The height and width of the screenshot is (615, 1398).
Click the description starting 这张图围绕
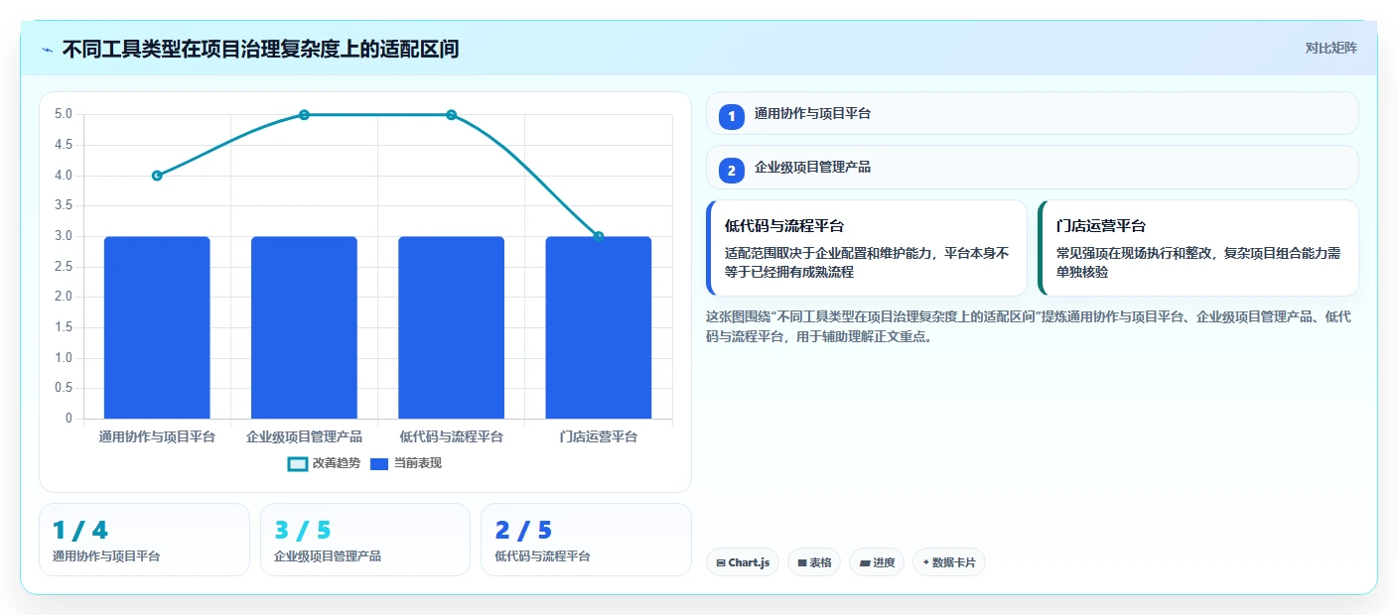1028,326
